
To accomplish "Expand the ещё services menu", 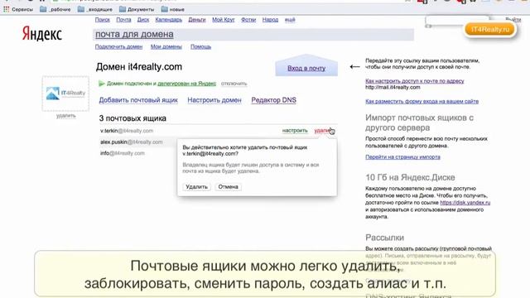I will click(x=290, y=20).
